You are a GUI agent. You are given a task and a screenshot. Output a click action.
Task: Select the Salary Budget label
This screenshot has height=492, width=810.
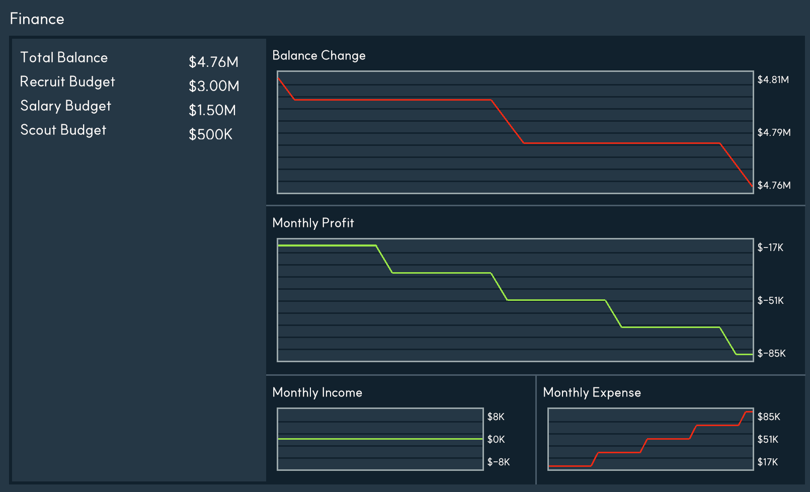tap(65, 106)
